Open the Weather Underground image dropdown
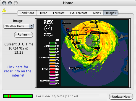The width and height of the screenshot is (136, 101). (19, 26)
